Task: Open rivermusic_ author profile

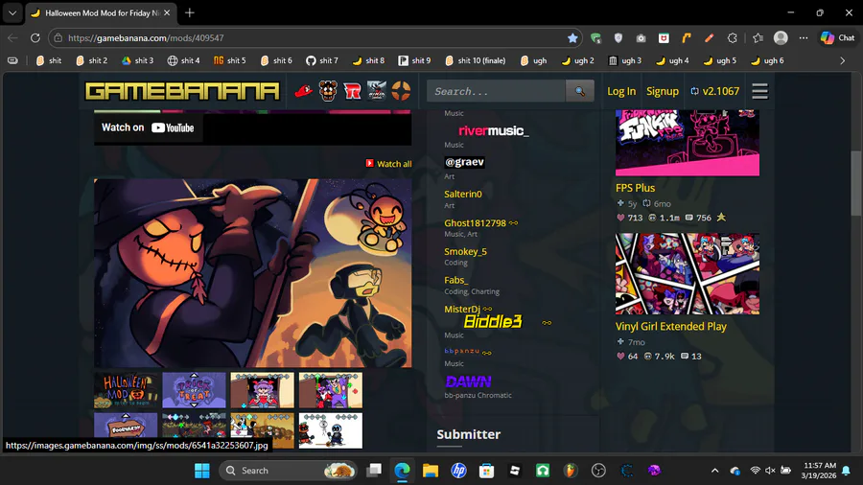Action: pos(493,131)
